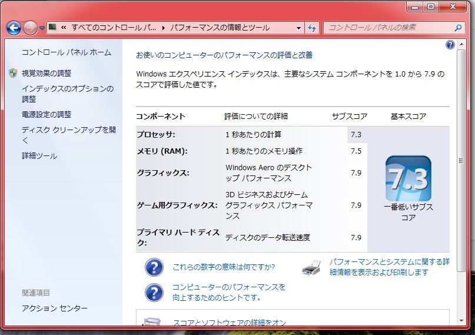
Task: Click help icon beside コンピューターのパフォーマンスを向上
Action: click(x=154, y=293)
